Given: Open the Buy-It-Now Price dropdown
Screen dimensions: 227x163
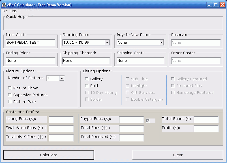Looking at the screenshot, I should pos(161,43).
